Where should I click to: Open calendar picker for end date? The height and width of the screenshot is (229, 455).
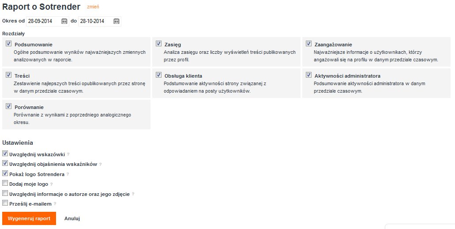pos(116,21)
